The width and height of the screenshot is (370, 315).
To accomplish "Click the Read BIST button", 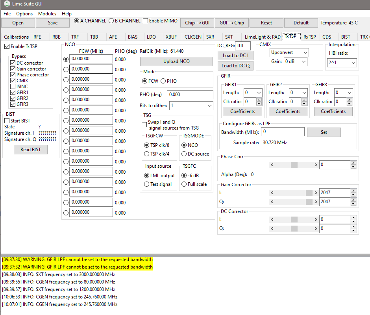I will click(30, 150).
